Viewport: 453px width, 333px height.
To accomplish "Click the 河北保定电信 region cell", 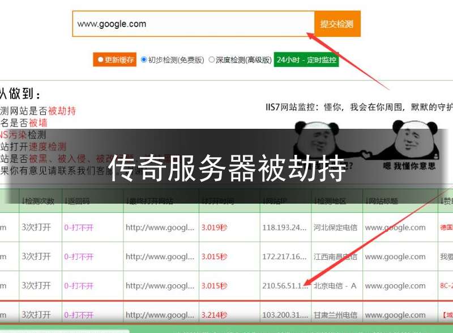I will [335, 227].
